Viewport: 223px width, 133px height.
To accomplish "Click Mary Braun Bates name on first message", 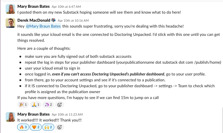I will click(x=33, y=6).
